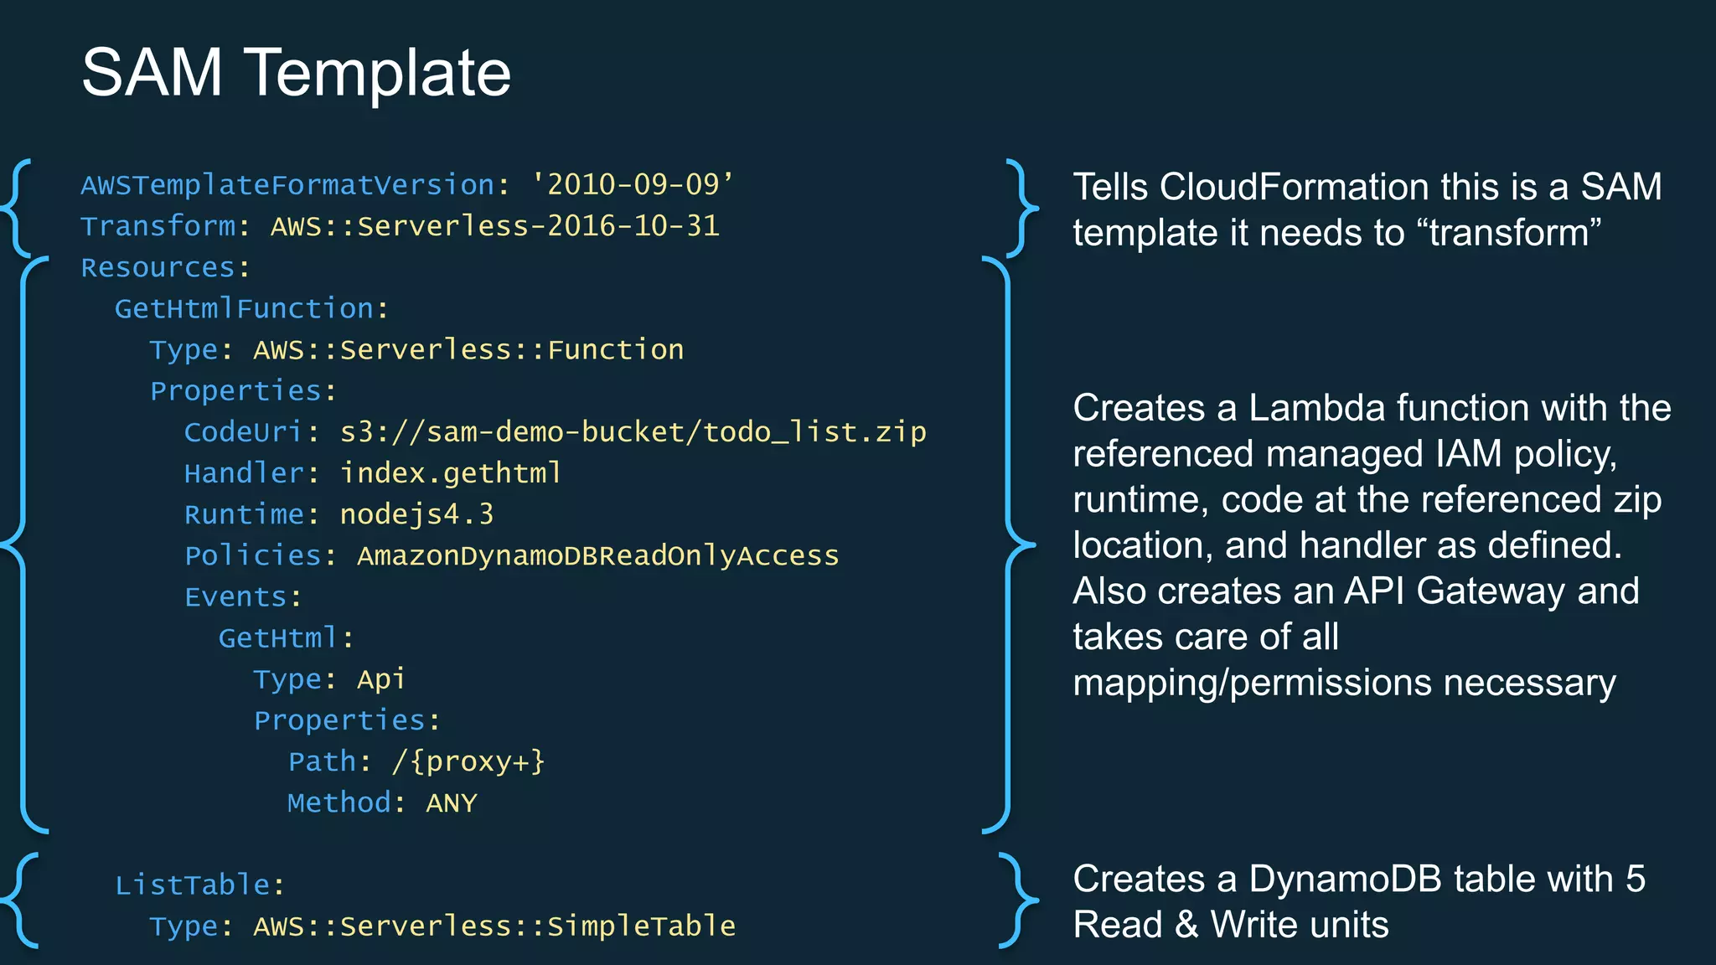1716x965 pixels.
Task: Click the 'Runtime: nodejs4.3' line
Action: [x=339, y=514]
